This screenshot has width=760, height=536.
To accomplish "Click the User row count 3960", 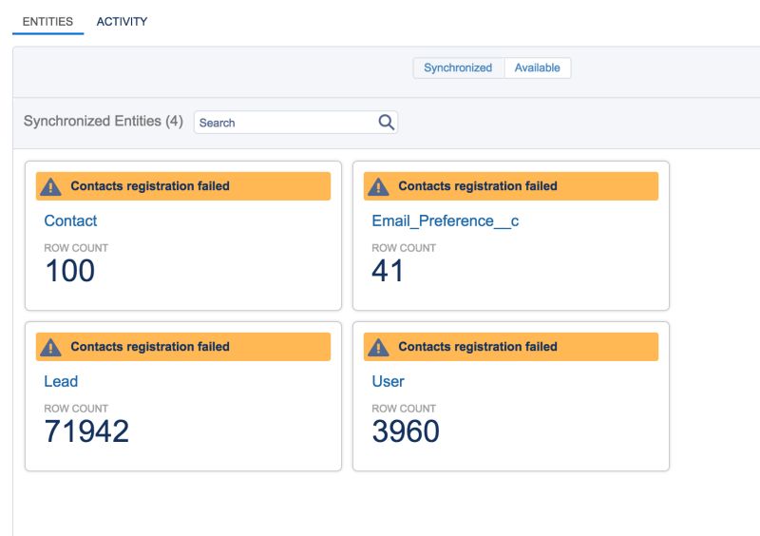I will pyautogui.click(x=406, y=431).
